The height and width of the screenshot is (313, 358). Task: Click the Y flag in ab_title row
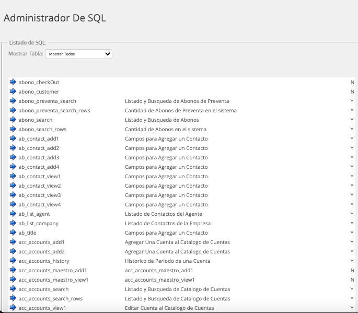[352, 233]
